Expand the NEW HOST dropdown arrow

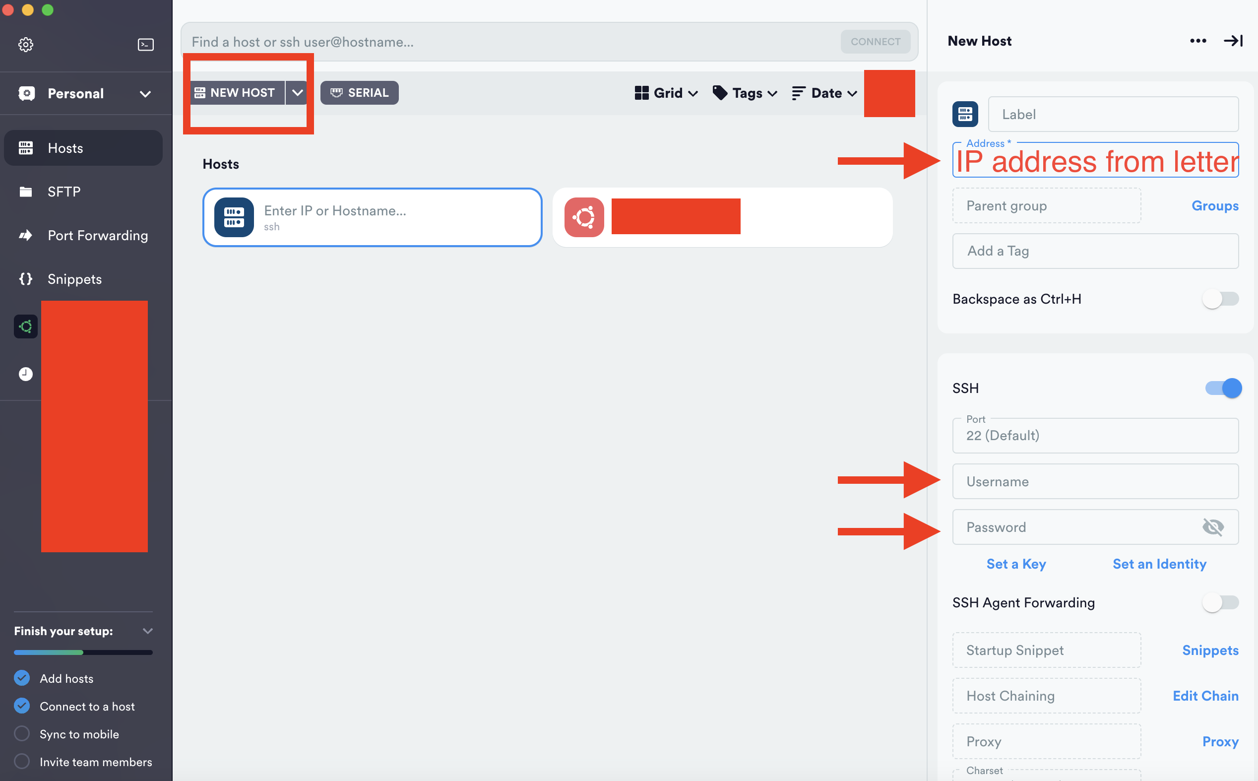[298, 92]
